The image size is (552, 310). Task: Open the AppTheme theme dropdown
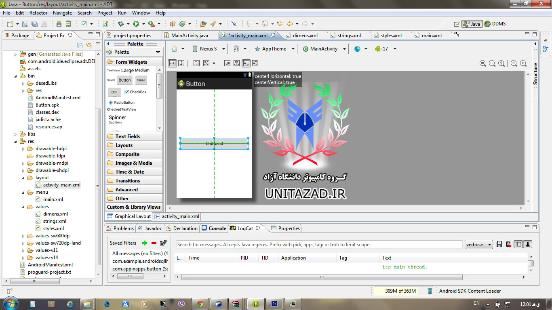tap(292, 49)
